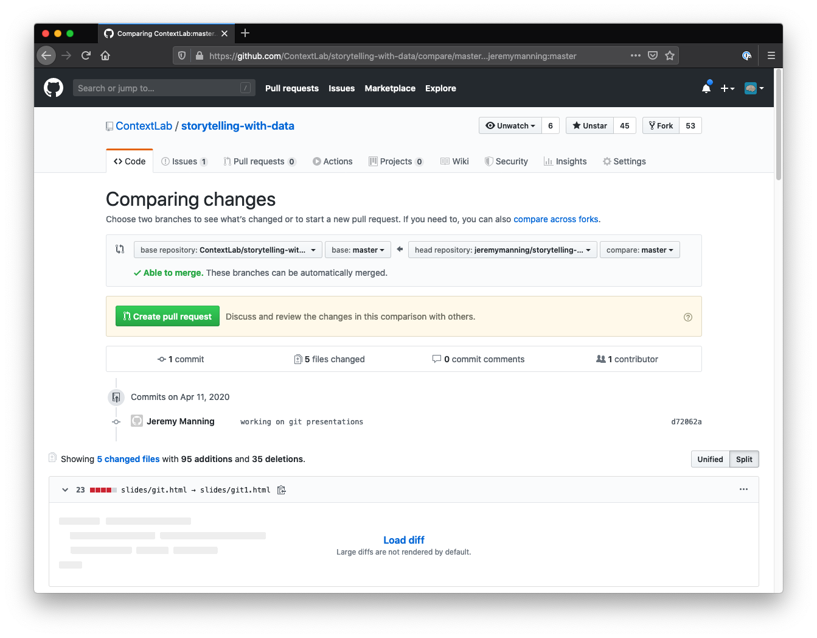This screenshot has height=638, width=817.
Task: Click the help question mark icon
Action: [x=688, y=317]
